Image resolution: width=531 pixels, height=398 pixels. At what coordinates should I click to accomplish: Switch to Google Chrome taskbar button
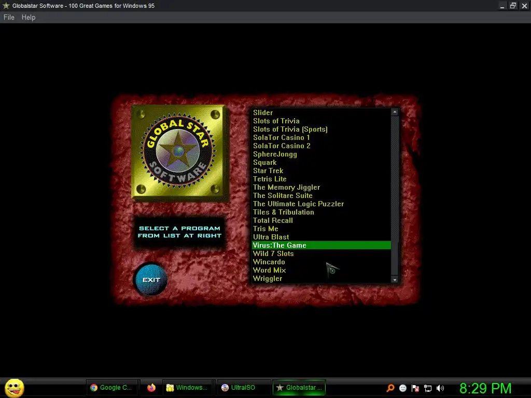[113, 388]
